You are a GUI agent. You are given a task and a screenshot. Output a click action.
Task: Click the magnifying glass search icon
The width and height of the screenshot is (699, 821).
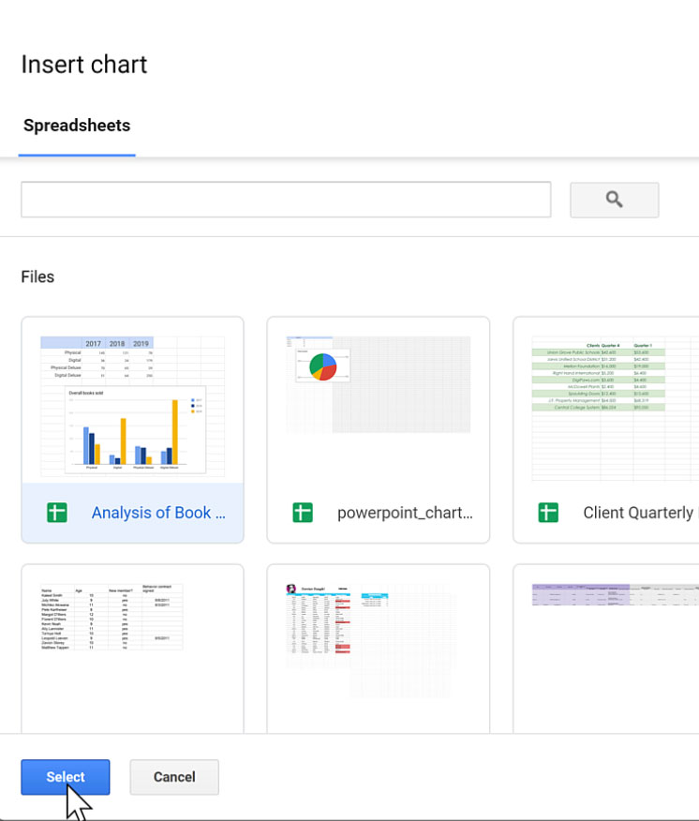614,200
